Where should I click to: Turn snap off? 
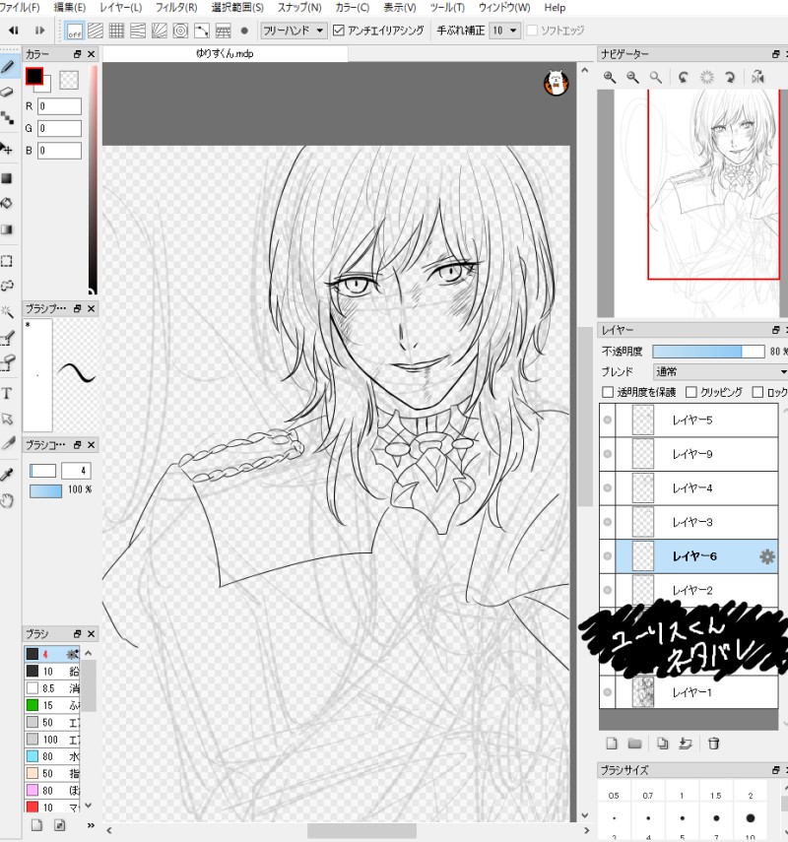pos(74,31)
